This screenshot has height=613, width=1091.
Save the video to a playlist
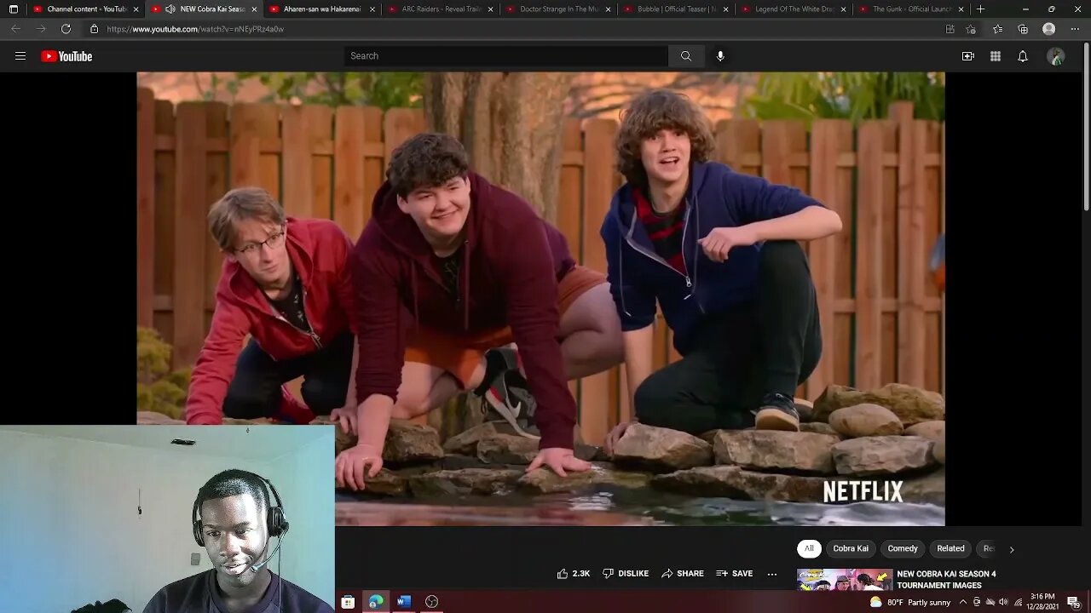click(735, 574)
